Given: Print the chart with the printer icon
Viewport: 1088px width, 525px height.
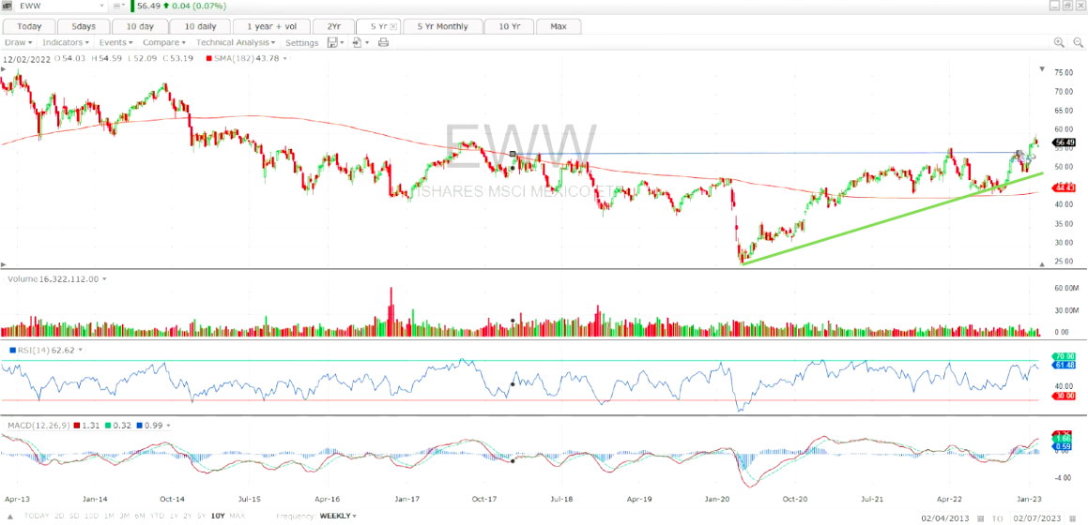Looking at the screenshot, I should 383,42.
